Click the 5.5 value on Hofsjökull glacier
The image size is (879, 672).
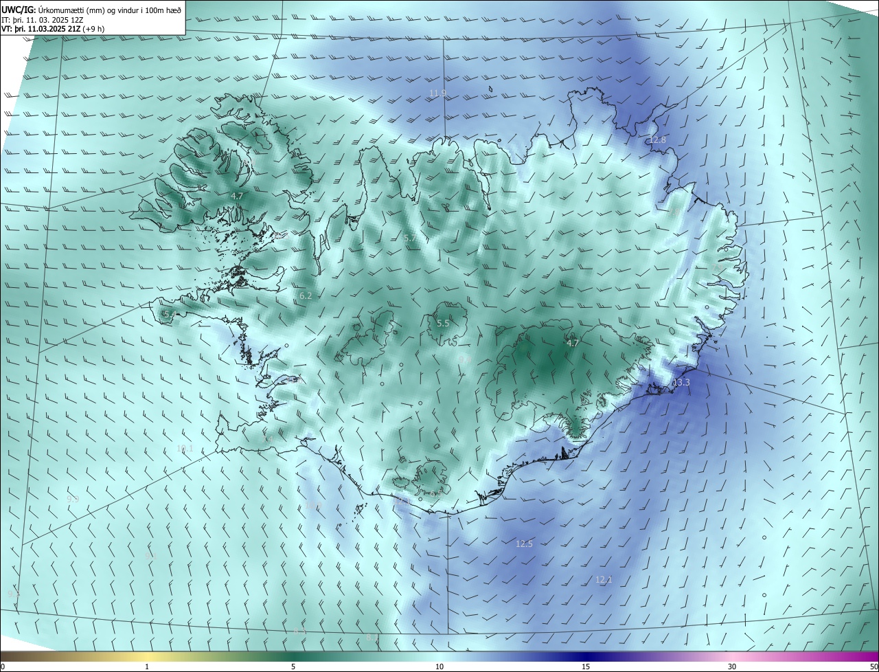point(443,323)
